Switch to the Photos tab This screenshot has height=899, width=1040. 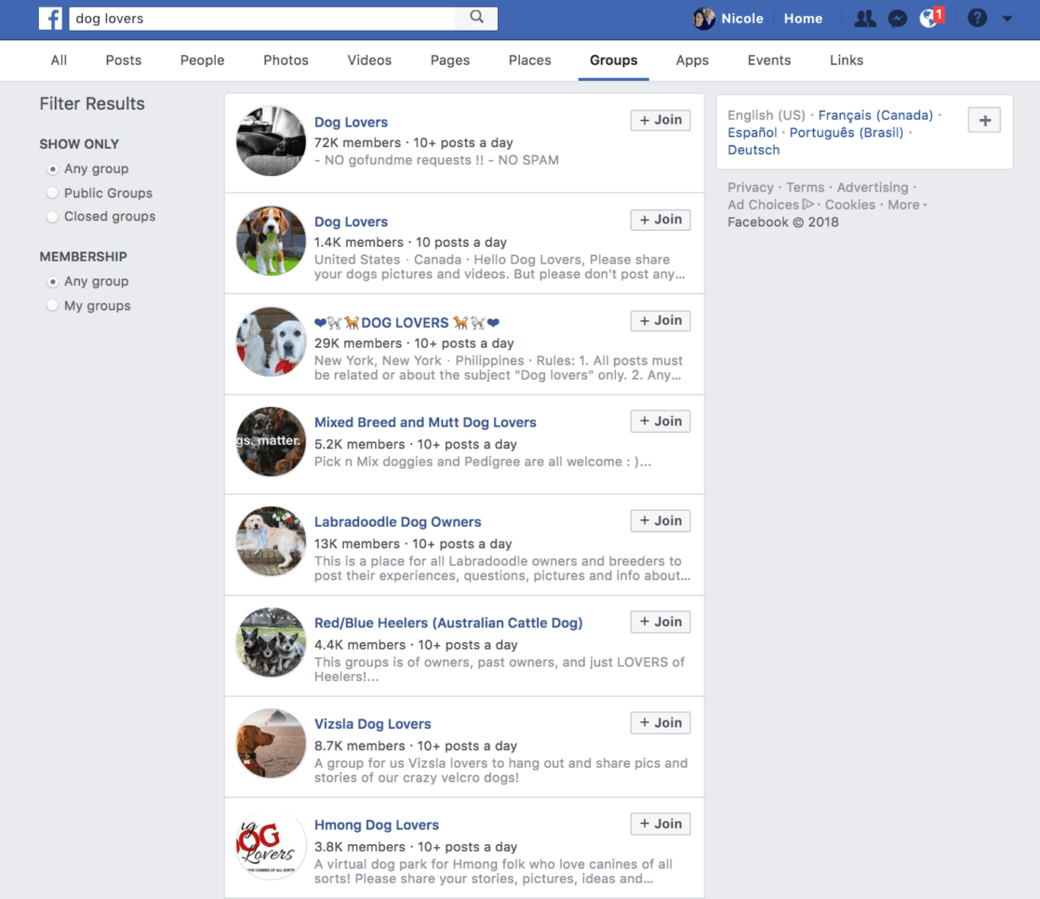click(x=286, y=60)
